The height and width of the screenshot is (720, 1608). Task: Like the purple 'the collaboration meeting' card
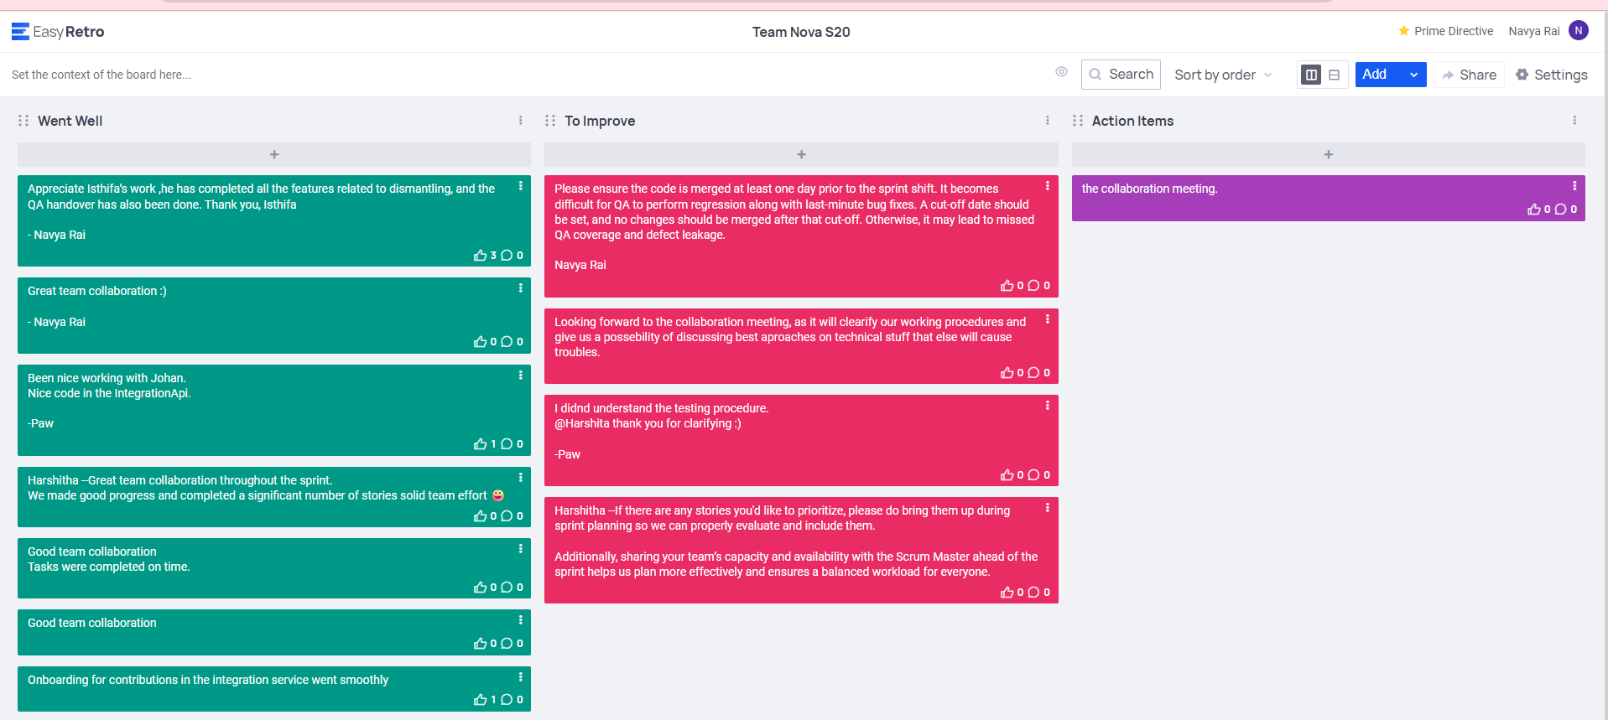point(1534,210)
